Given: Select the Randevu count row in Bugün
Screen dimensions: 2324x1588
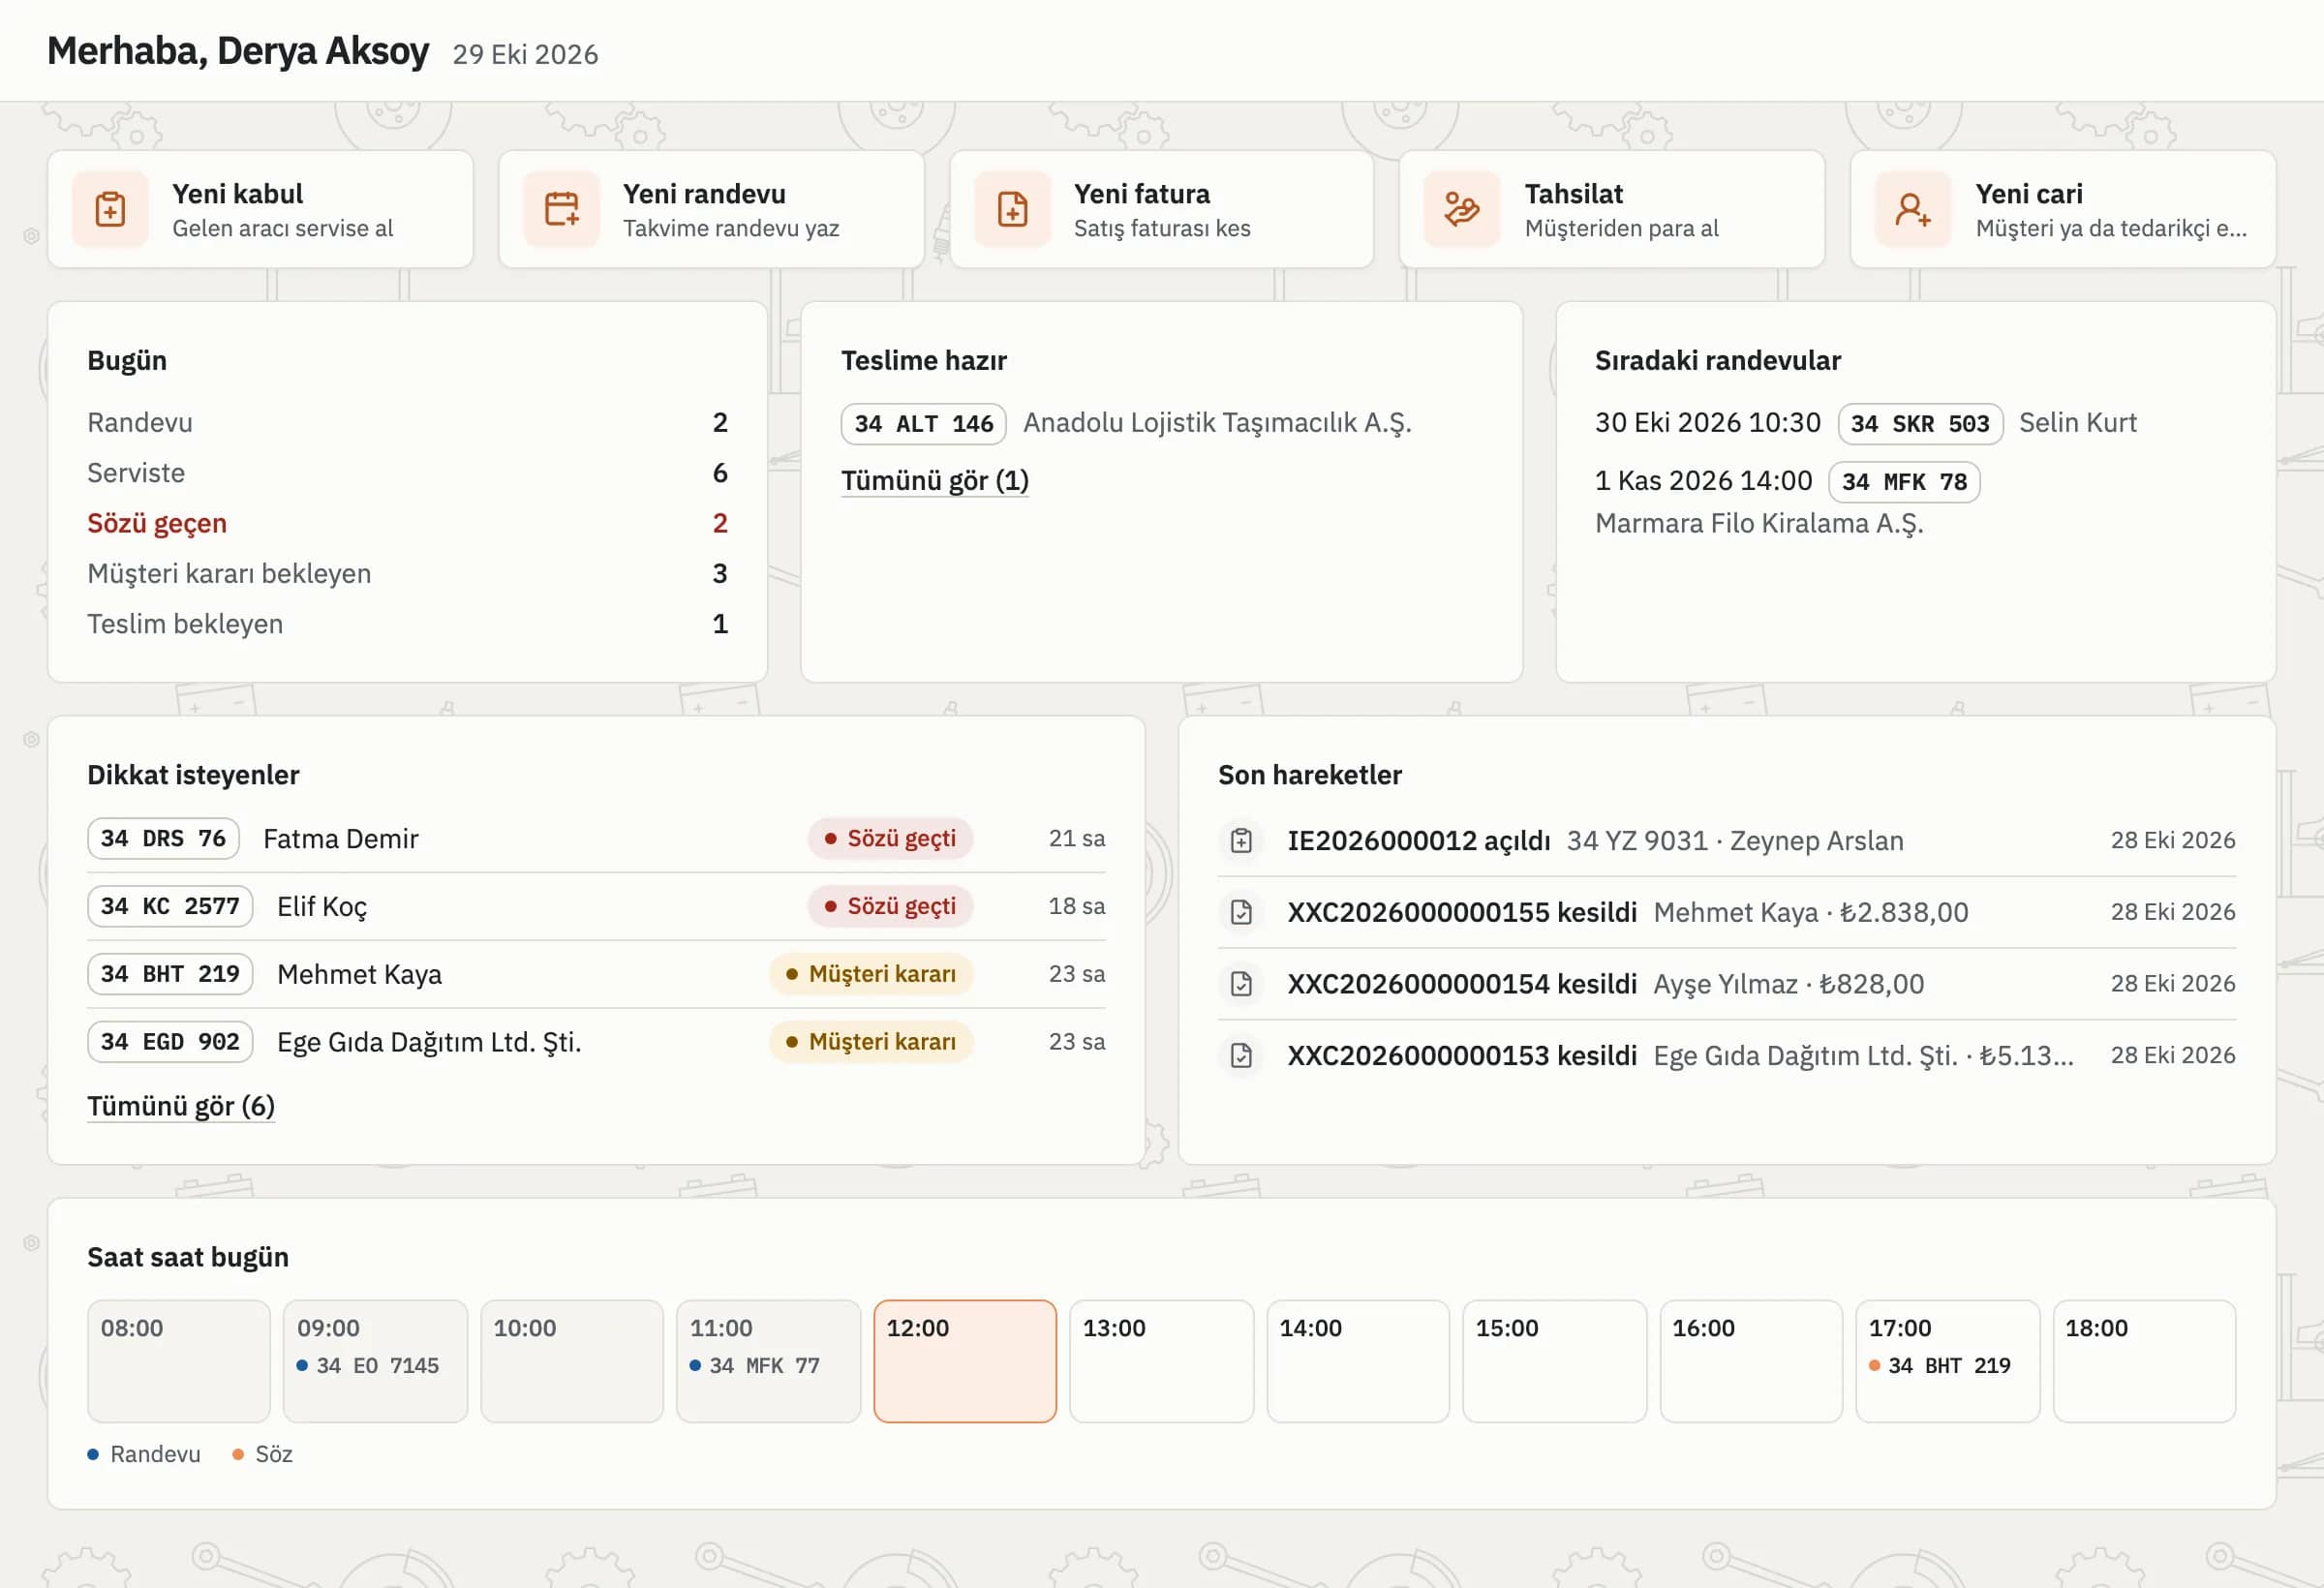Looking at the screenshot, I should 407,423.
